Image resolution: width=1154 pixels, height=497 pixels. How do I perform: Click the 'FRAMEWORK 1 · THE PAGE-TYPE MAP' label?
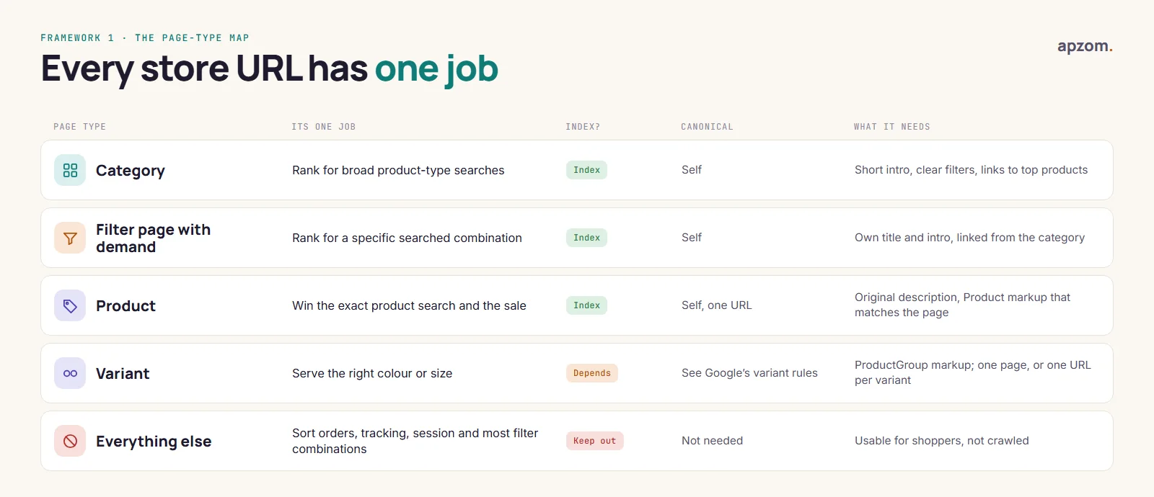tap(145, 38)
